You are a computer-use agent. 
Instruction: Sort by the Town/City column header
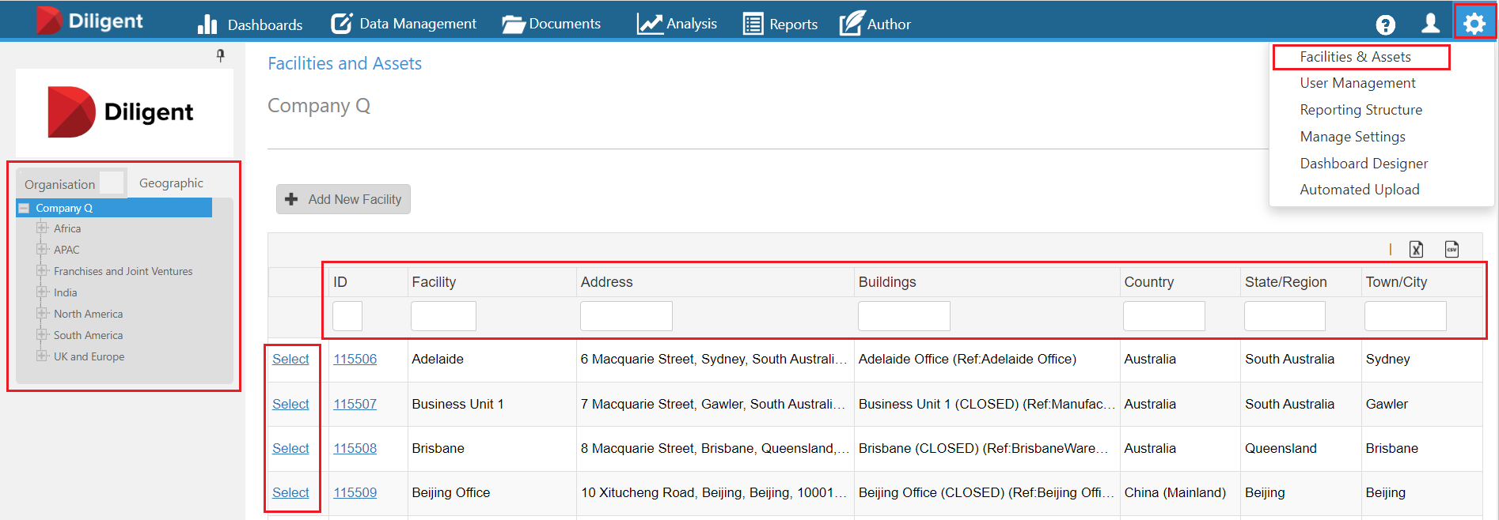(x=1396, y=282)
